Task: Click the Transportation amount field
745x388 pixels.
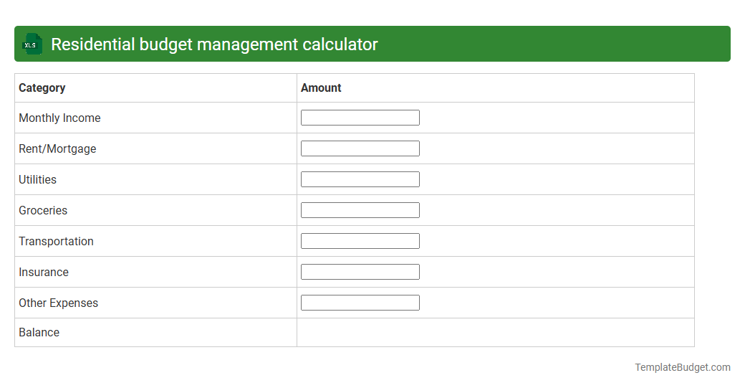Action: pos(360,241)
